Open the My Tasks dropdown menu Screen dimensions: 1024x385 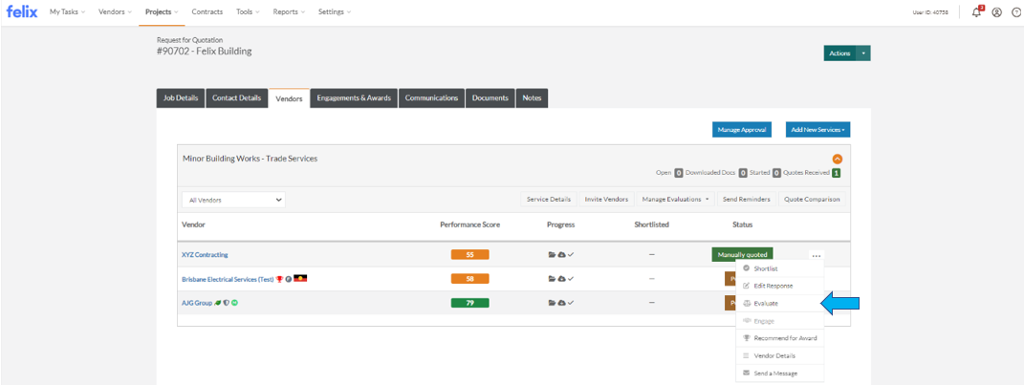pyautogui.click(x=67, y=11)
